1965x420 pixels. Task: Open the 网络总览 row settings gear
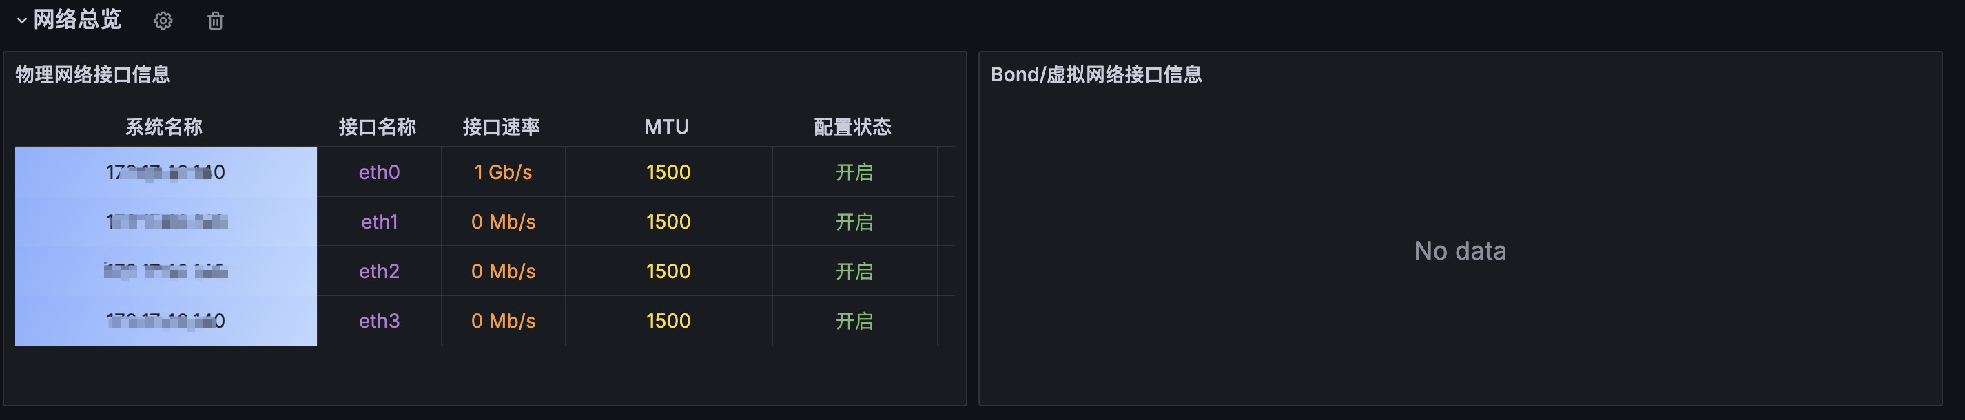coord(163,21)
